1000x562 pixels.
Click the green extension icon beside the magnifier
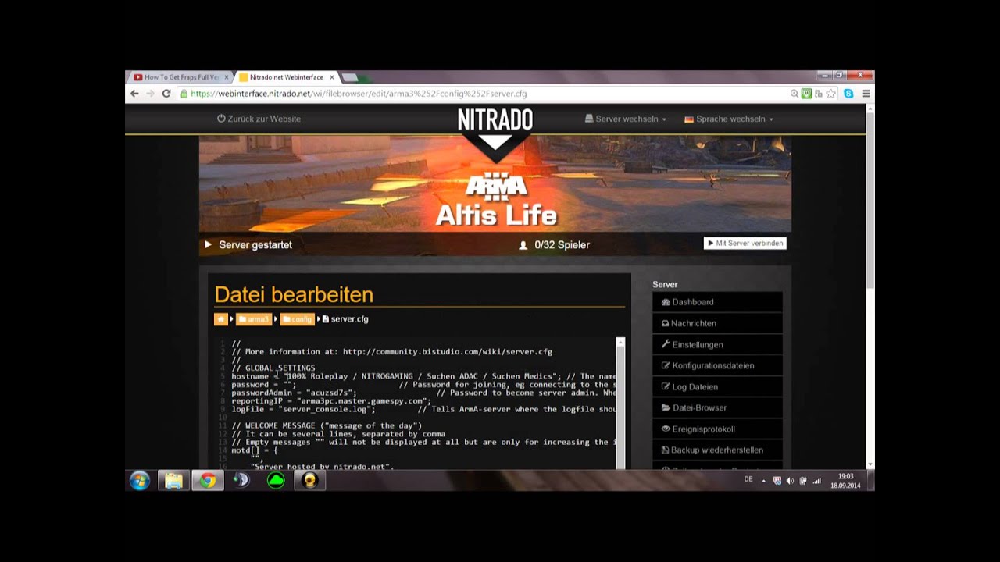(x=806, y=94)
